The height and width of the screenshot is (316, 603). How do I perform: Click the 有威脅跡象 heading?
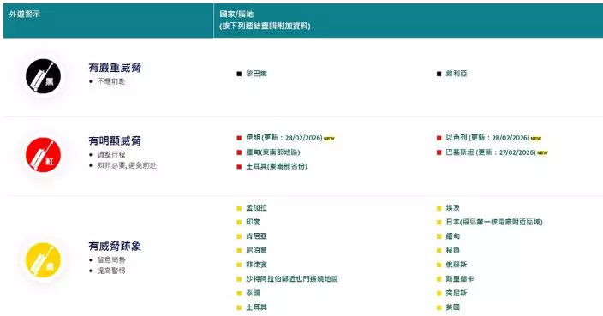pos(115,246)
